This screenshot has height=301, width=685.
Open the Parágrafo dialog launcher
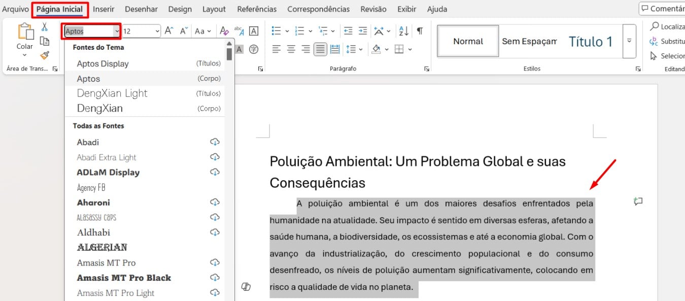click(x=427, y=69)
